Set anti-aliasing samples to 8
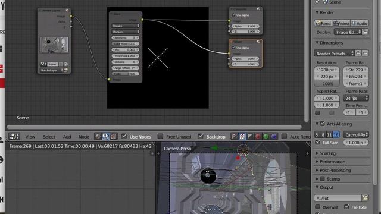 click(x=323, y=135)
